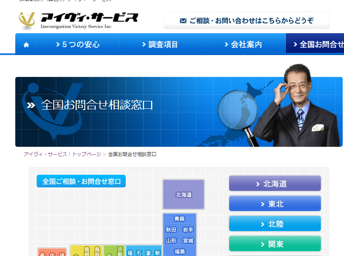Click 宮城 on the prefecture map
This screenshot has height=256, width=344.
point(188,241)
